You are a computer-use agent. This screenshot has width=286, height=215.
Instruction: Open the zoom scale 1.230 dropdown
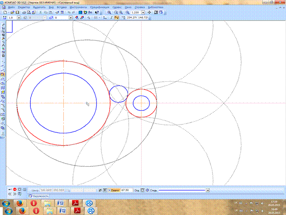[x=143, y=12]
